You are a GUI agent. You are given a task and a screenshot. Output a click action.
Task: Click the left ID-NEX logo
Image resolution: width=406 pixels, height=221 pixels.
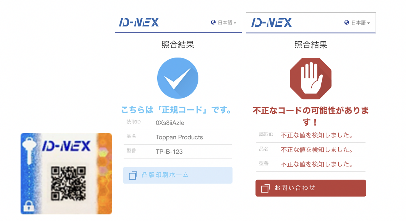click(x=139, y=22)
